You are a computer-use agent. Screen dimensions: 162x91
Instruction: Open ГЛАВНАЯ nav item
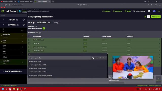click(106, 11)
